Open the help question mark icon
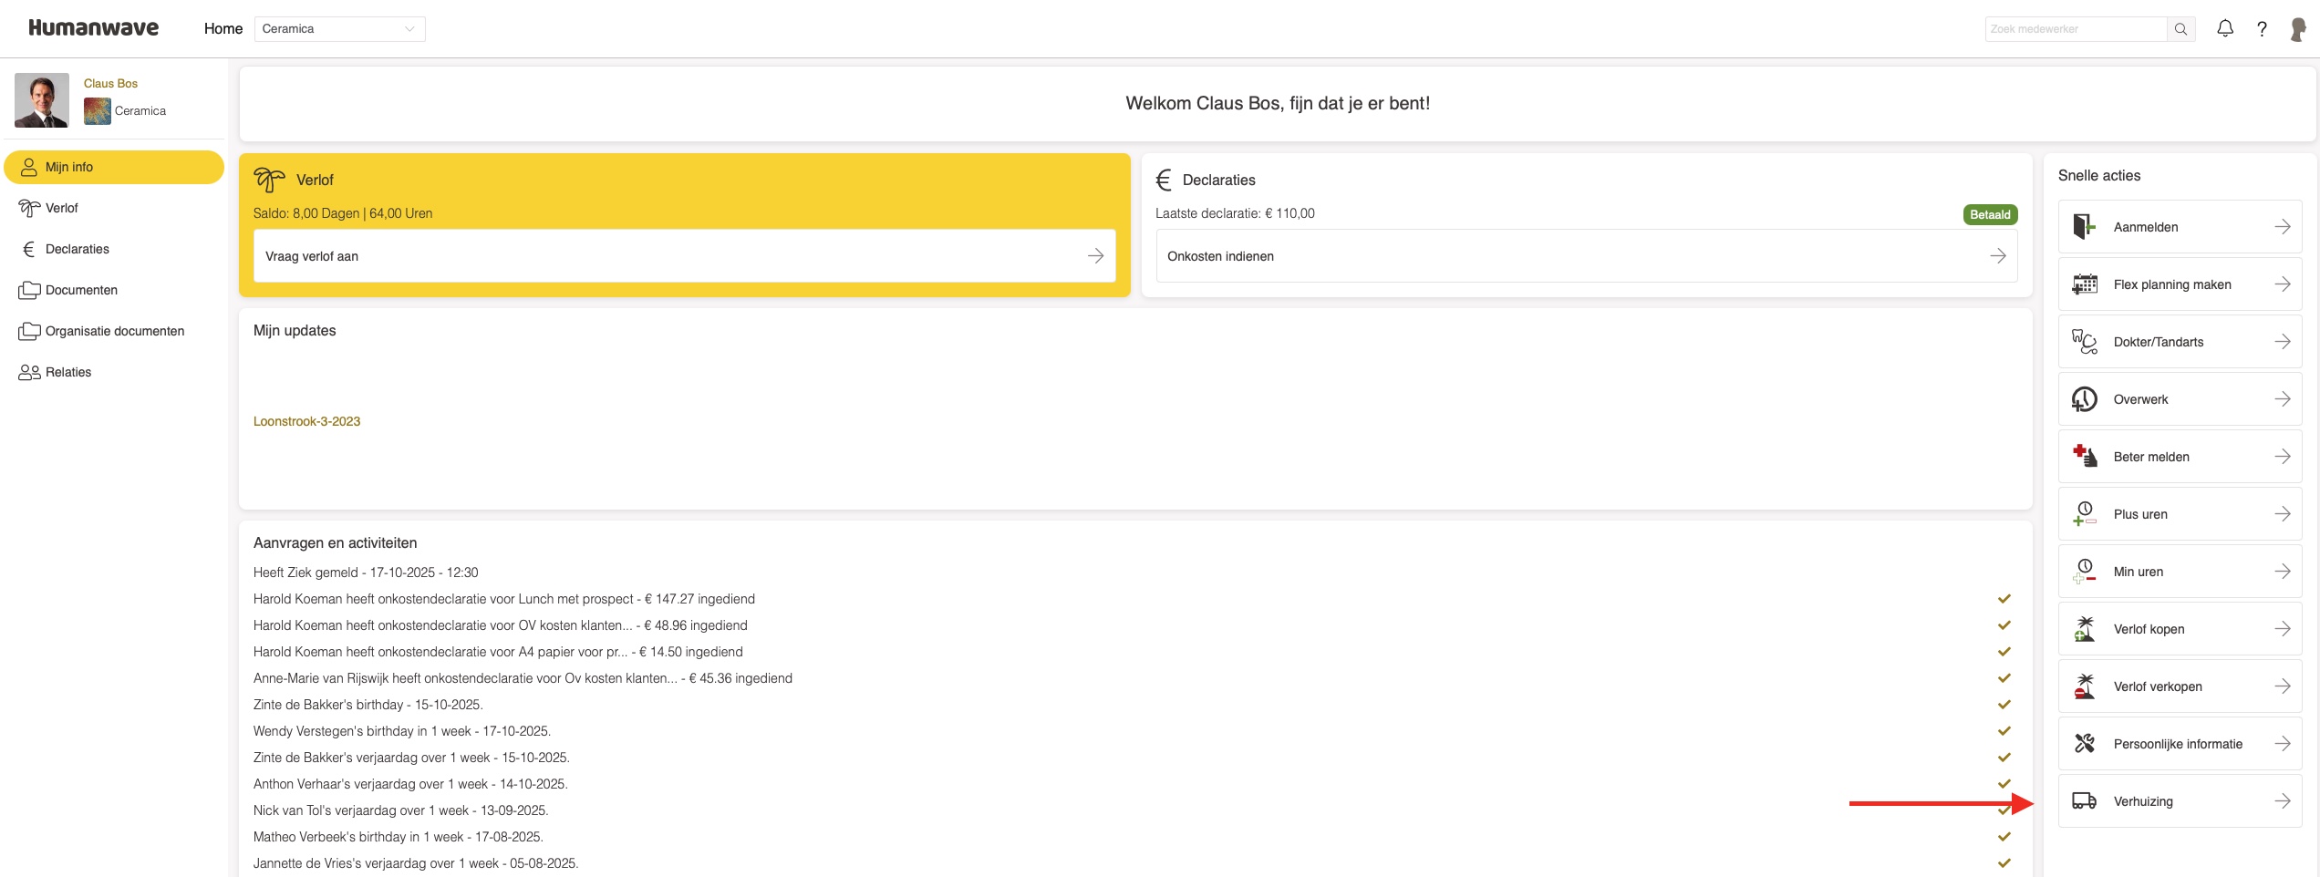Image resolution: width=2320 pixels, height=877 pixels. [x=2262, y=29]
